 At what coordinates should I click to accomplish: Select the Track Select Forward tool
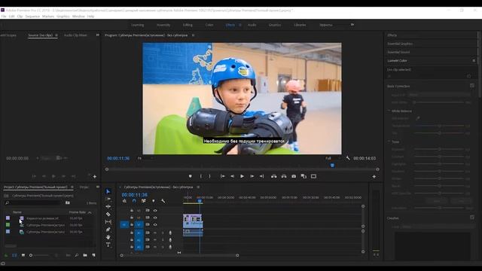(x=108, y=199)
